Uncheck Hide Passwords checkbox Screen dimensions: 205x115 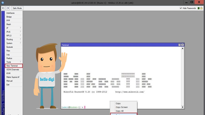click(x=181, y=8)
